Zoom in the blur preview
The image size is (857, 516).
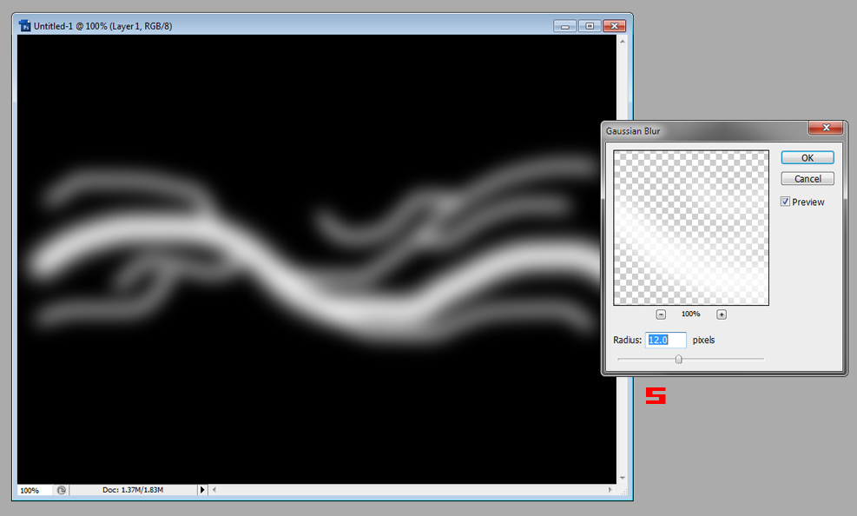(722, 314)
